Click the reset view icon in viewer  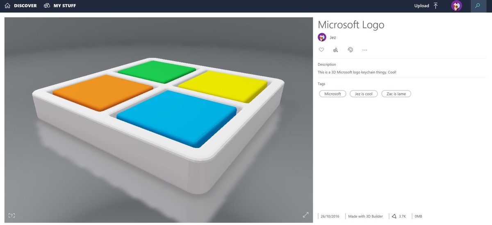11,215
